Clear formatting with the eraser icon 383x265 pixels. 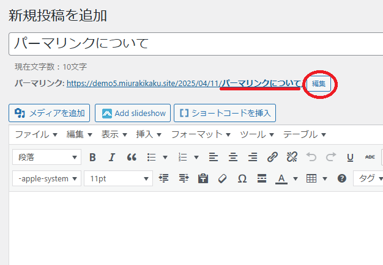222,178
